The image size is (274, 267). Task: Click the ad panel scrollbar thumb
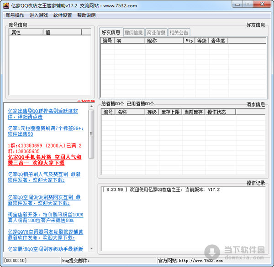91,134
